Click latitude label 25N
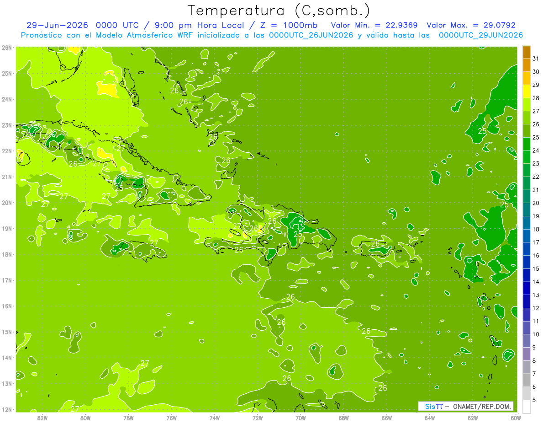 [x=6, y=73]
